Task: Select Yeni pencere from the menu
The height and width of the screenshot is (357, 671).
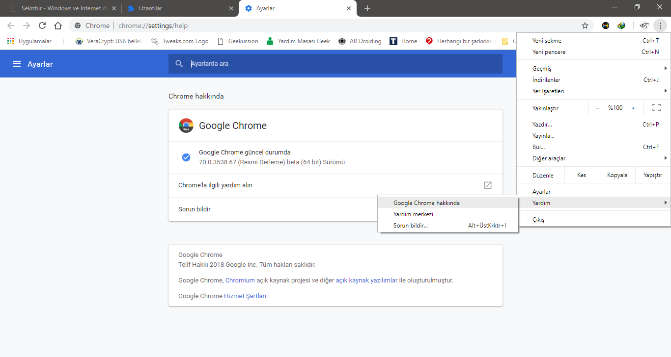Action: click(x=593, y=52)
